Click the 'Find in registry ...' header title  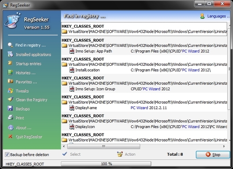point(85,16)
